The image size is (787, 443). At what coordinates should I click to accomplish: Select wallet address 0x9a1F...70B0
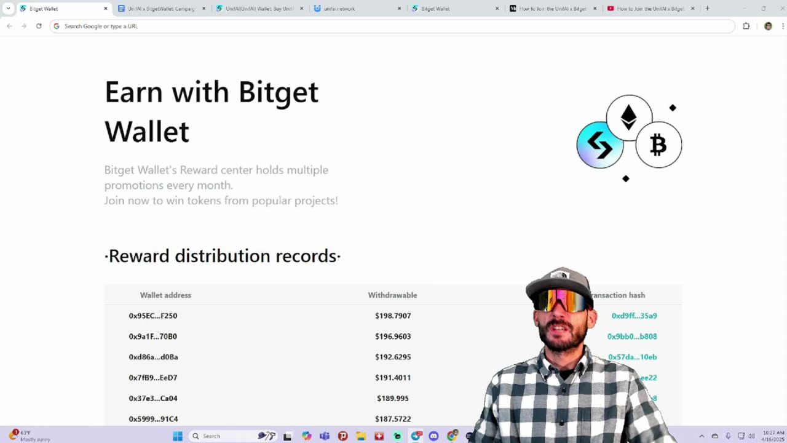(x=153, y=337)
